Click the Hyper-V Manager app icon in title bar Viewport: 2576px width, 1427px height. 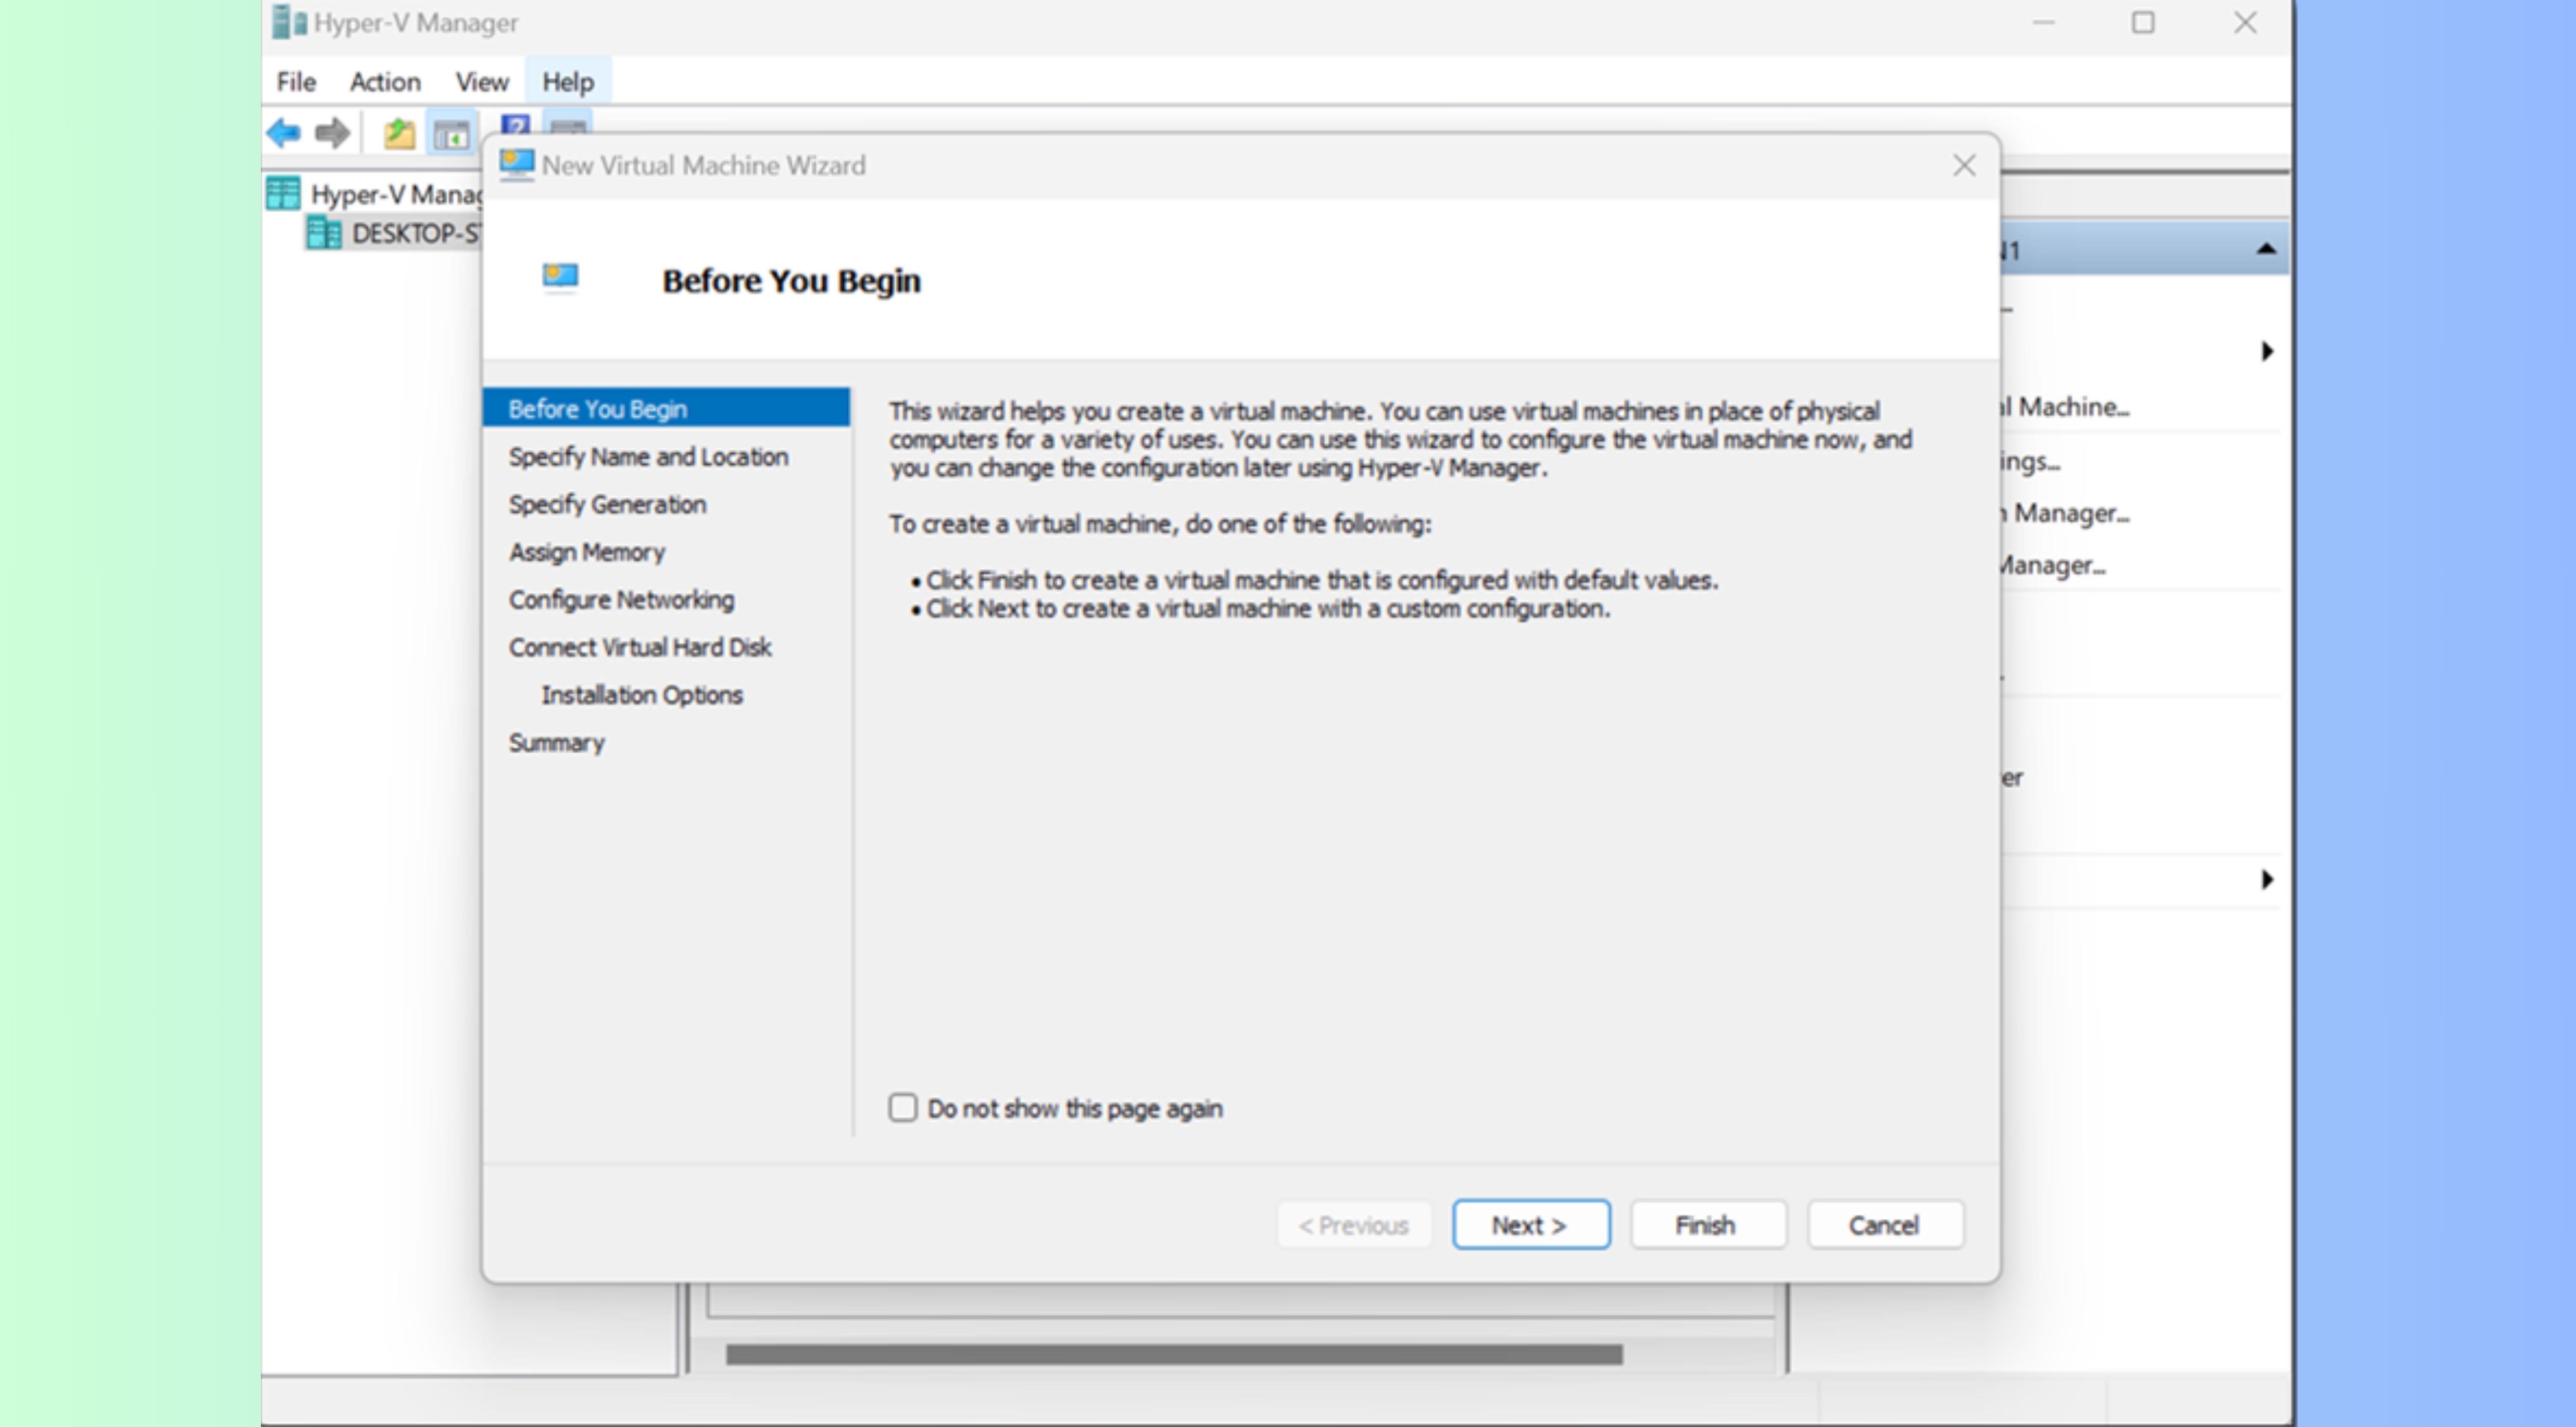[x=289, y=22]
